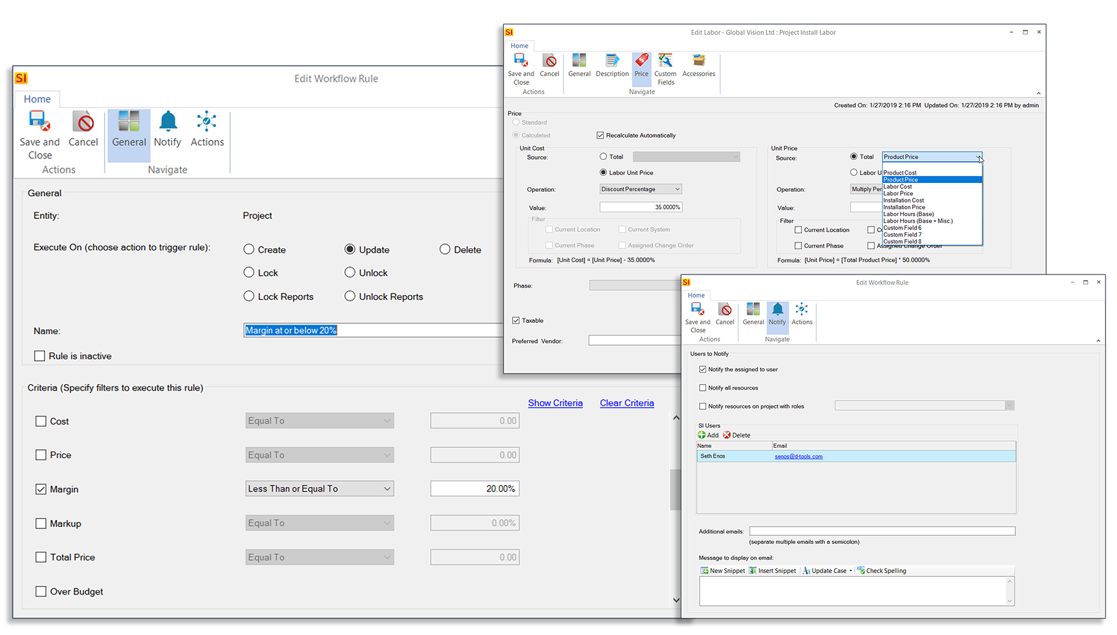Click Save and Close in small Edit Workflow Rule window
Image resolution: width=1117 pixels, height=635 pixels.
697,317
